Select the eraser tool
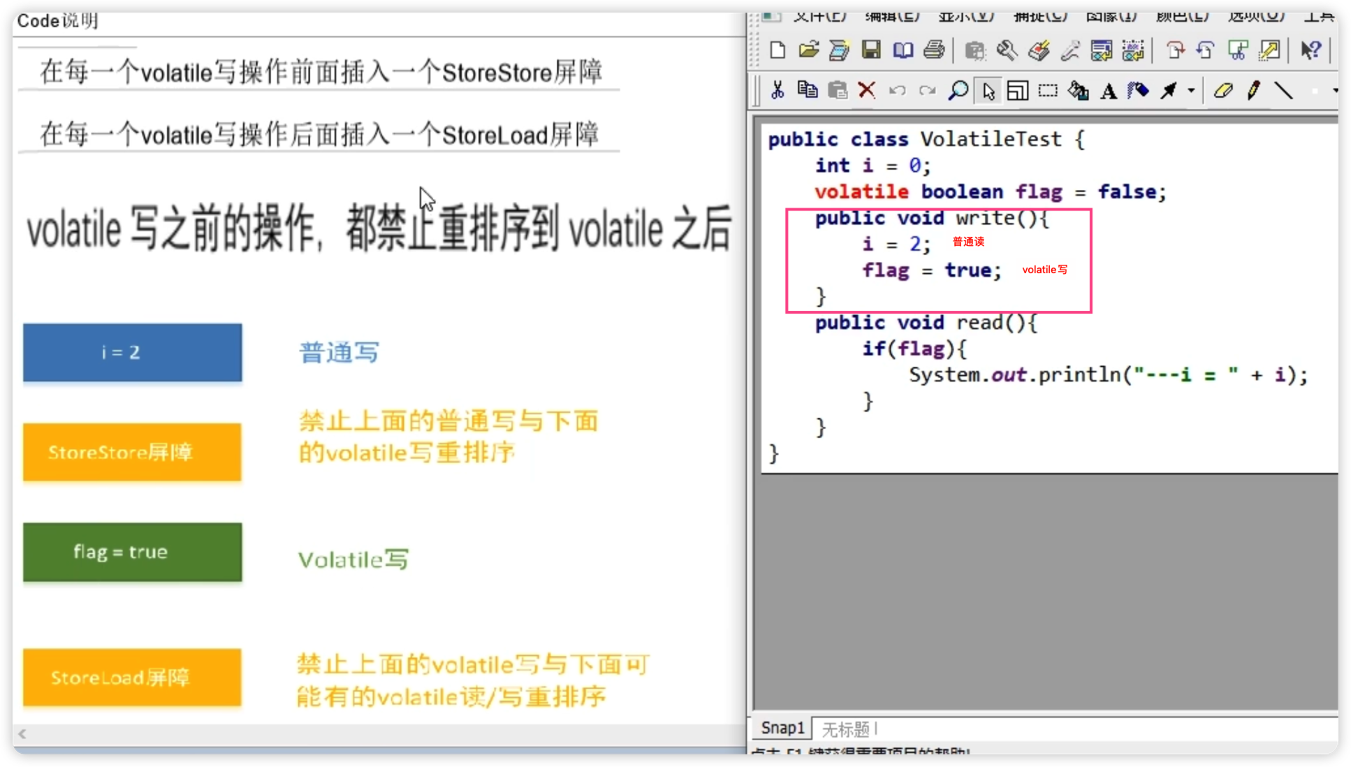1351x767 pixels. tap(1223, 91)
